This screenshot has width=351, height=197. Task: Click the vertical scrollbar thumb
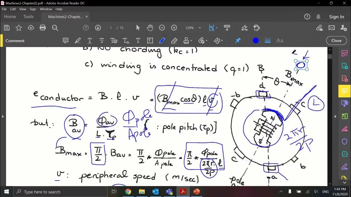click(x=330, y=56)
